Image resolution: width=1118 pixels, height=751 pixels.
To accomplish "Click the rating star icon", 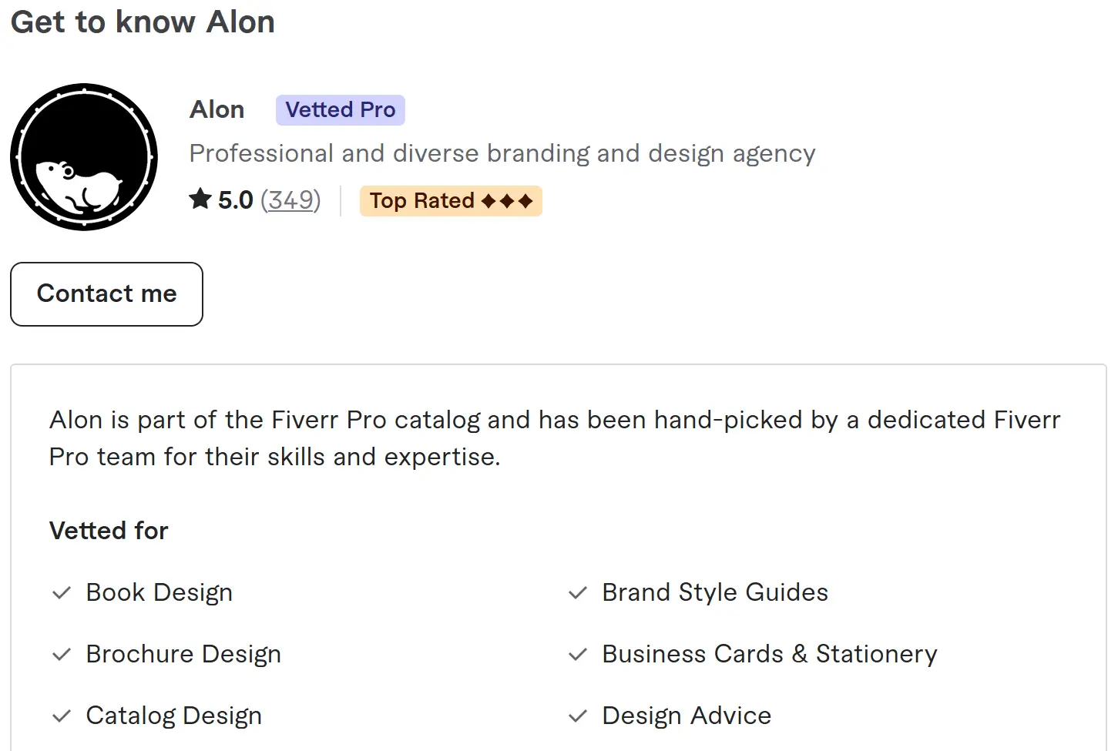I will coord(200,199).
